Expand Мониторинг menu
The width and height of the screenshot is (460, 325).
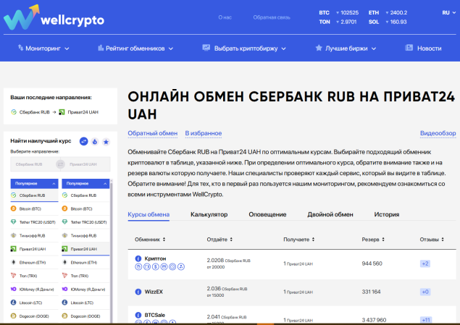[x=43, y=48]
